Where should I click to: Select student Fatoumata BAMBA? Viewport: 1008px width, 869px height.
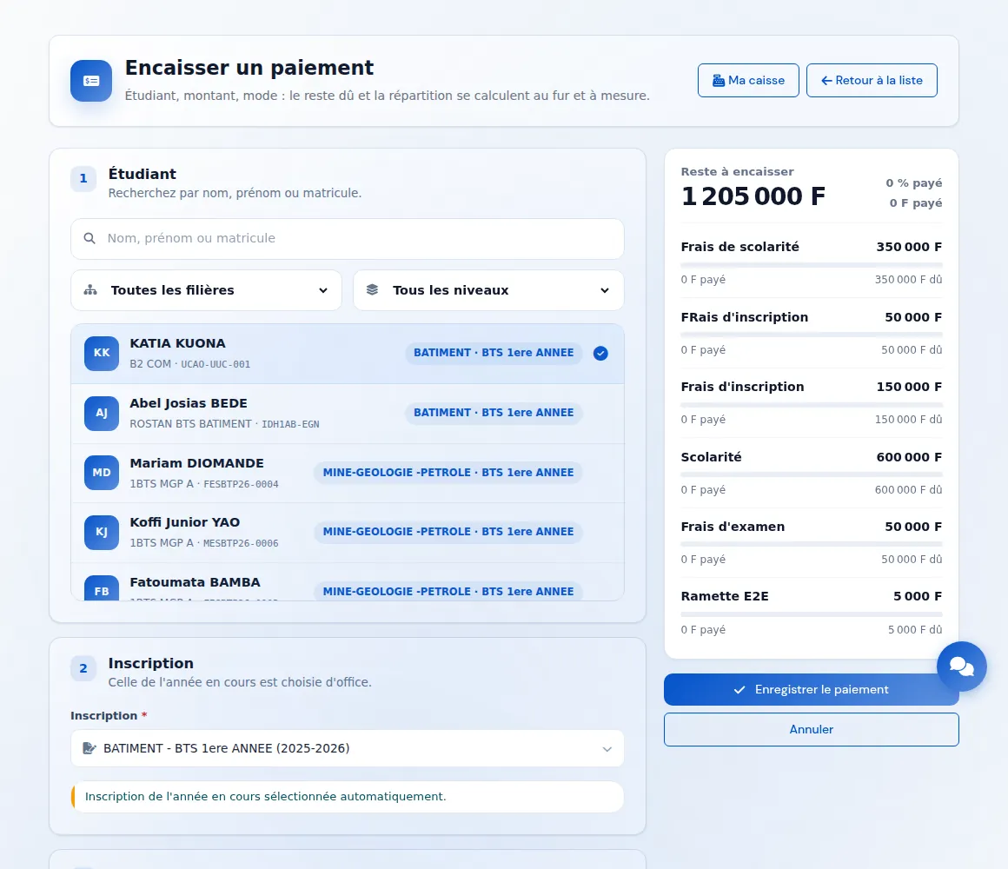pyautogui.click(x=347, y=582)
